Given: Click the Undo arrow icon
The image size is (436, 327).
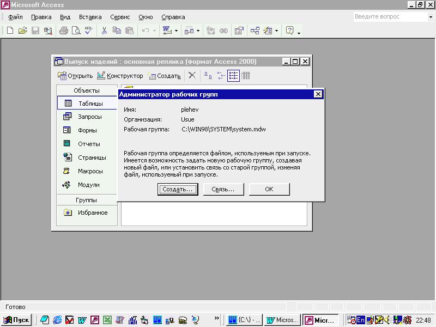Looking at the screenshot, I should (145, 31).
